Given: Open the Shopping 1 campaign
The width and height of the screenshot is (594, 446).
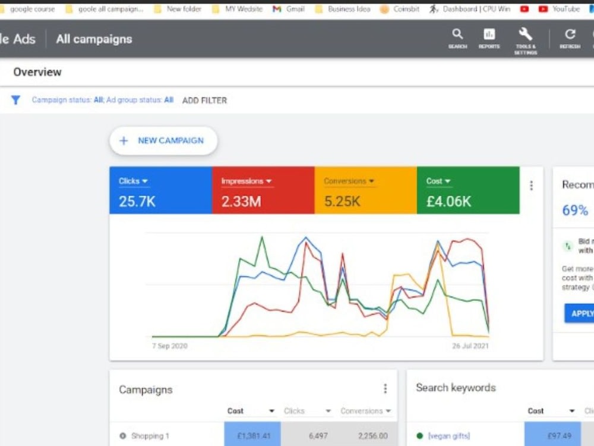Looking at the screenshot, I should [150, 436].
